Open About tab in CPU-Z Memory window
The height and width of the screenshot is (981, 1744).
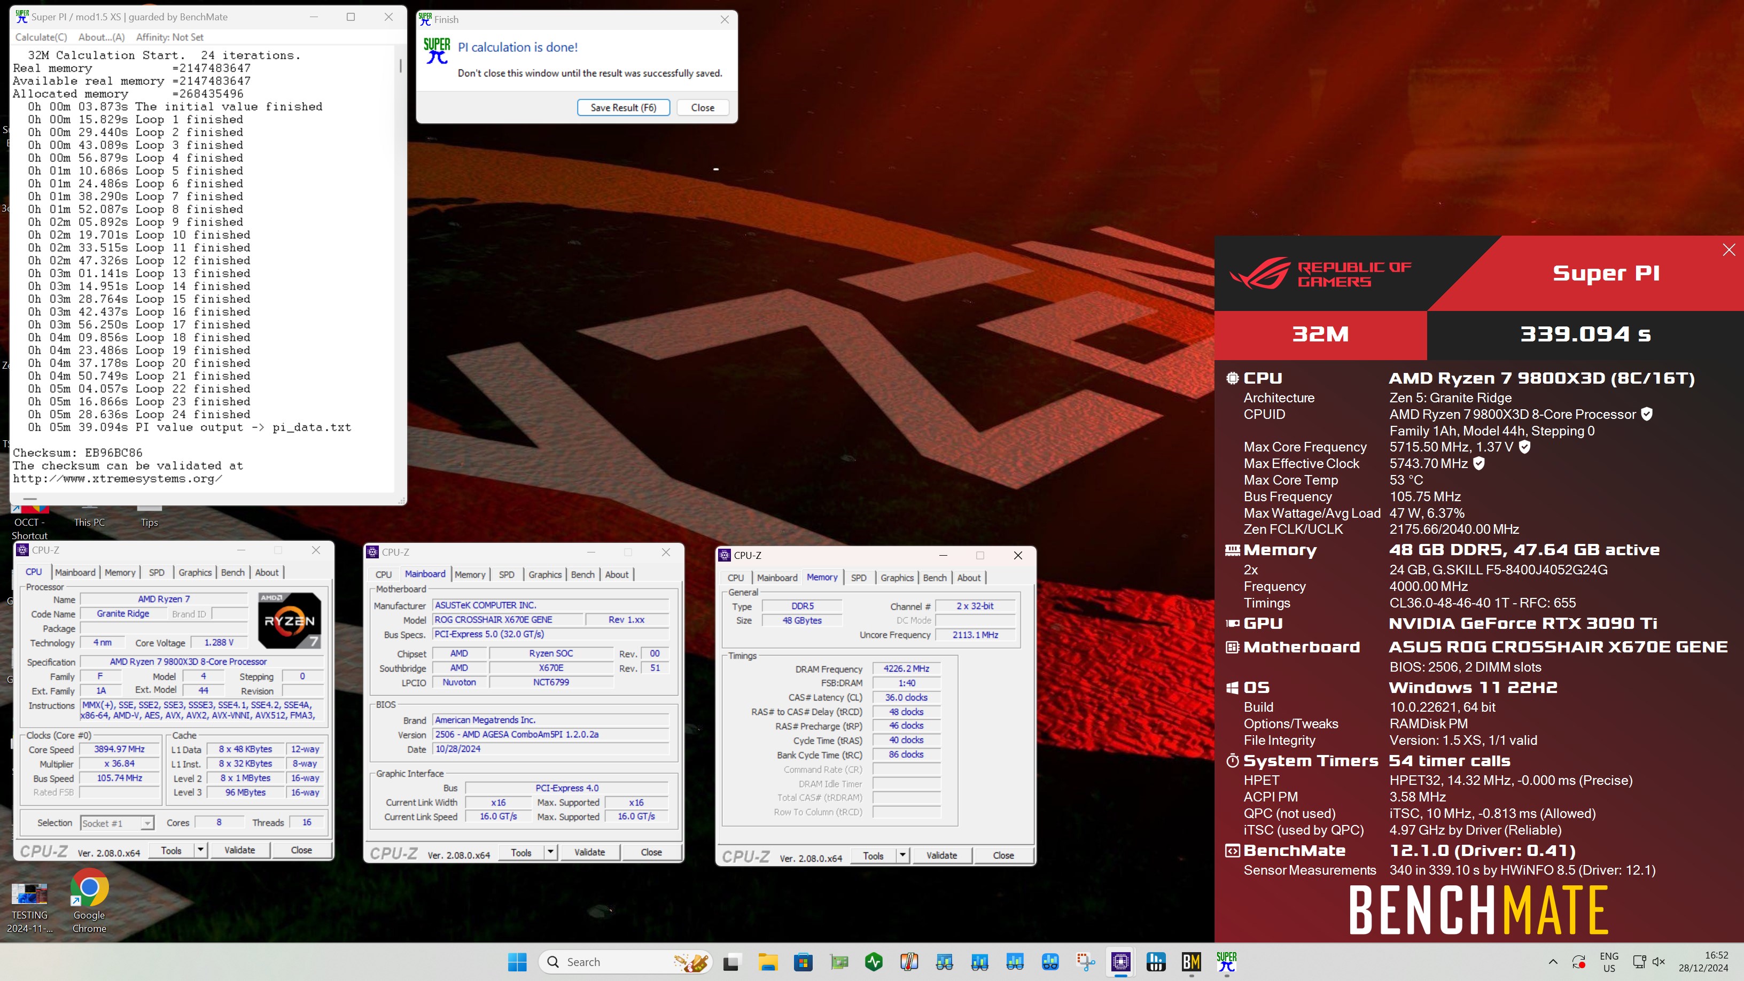coord(969,578)
